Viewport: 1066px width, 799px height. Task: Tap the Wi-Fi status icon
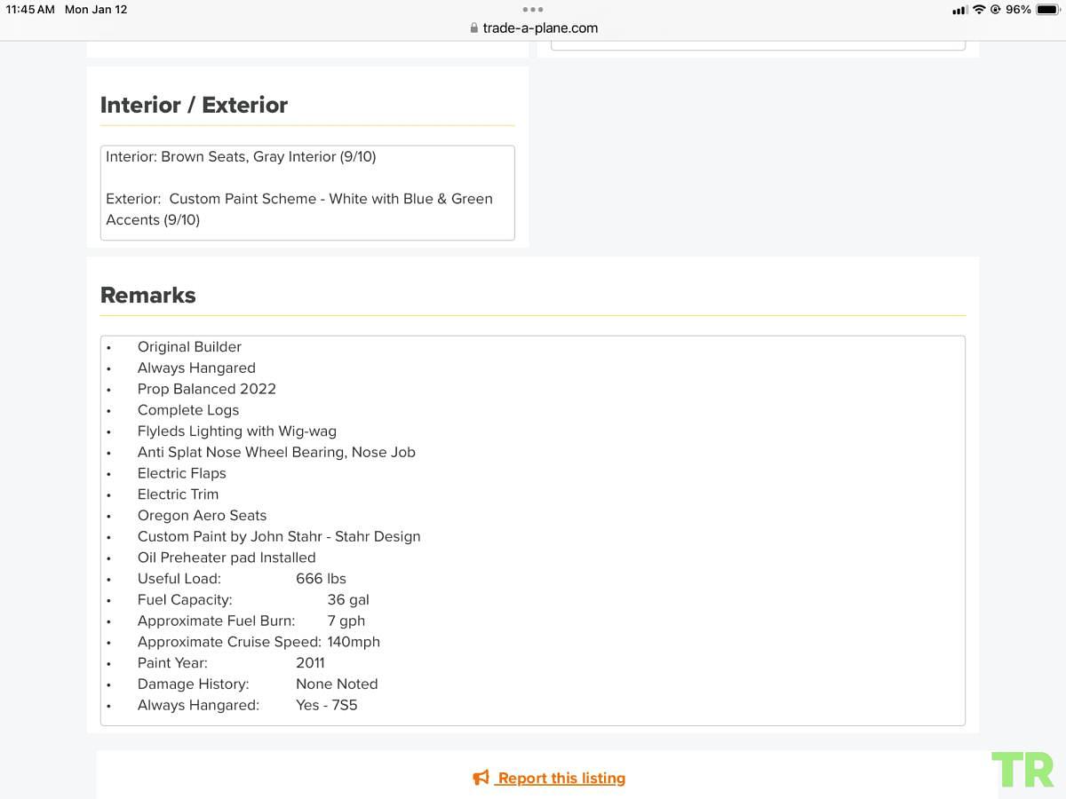(979, 9)
